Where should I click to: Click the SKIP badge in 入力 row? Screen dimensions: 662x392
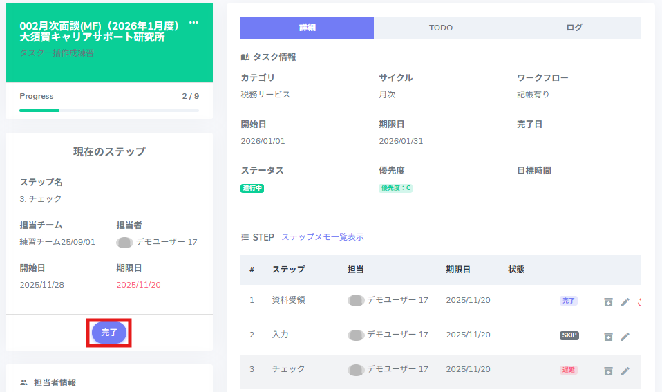click(569, 335)
